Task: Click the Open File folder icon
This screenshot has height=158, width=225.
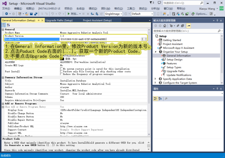Action: (x=27, y=14)
